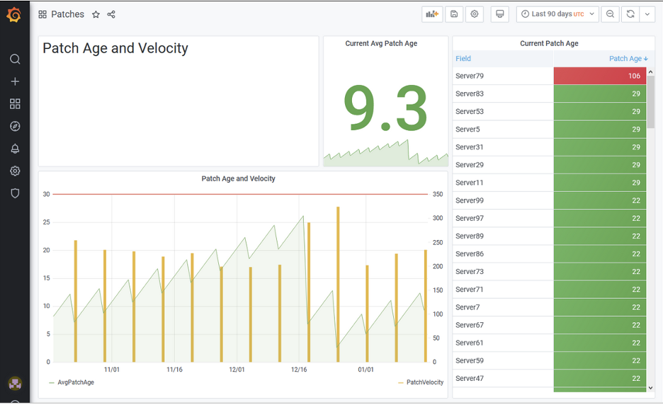The height and width of the screenshot is (405, 663).
Task: Sort table by the Patch Age column header
Action: point(628,59)
